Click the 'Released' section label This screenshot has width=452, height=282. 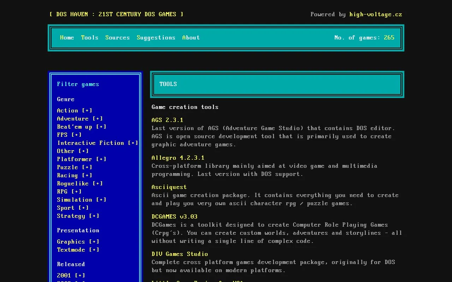pyautogui.click(x=71, y=264)
